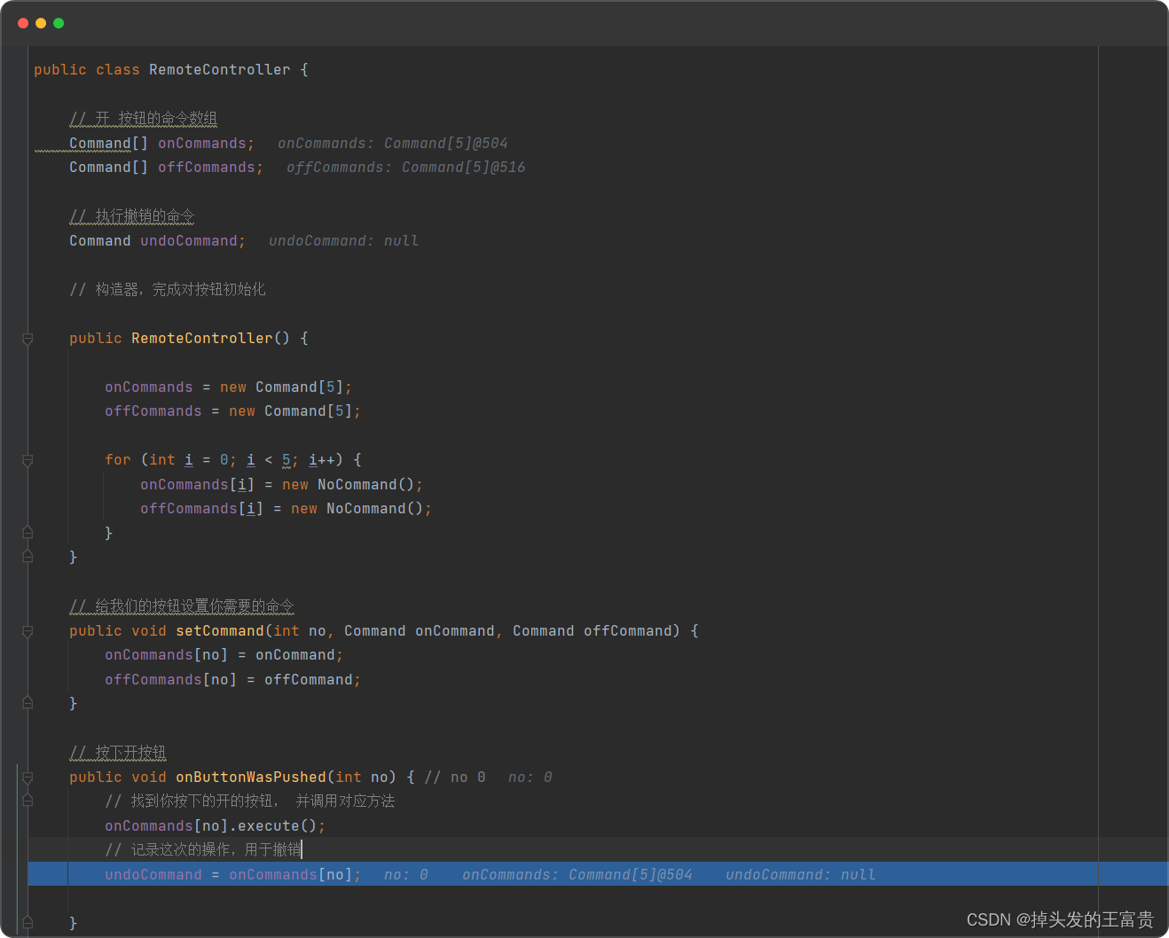Viewport: 1169px width, 938px height.
Task: Click the line 'offCommands[i] = new NoCommand();'
Action: point(286,509)
